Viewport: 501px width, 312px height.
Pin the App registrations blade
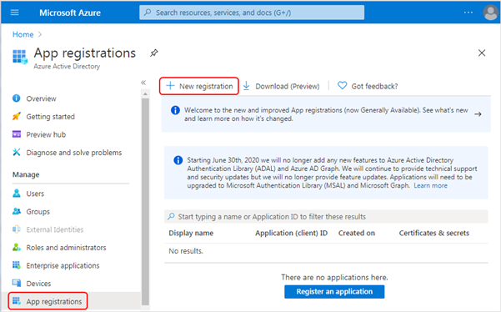click(153, 53)
